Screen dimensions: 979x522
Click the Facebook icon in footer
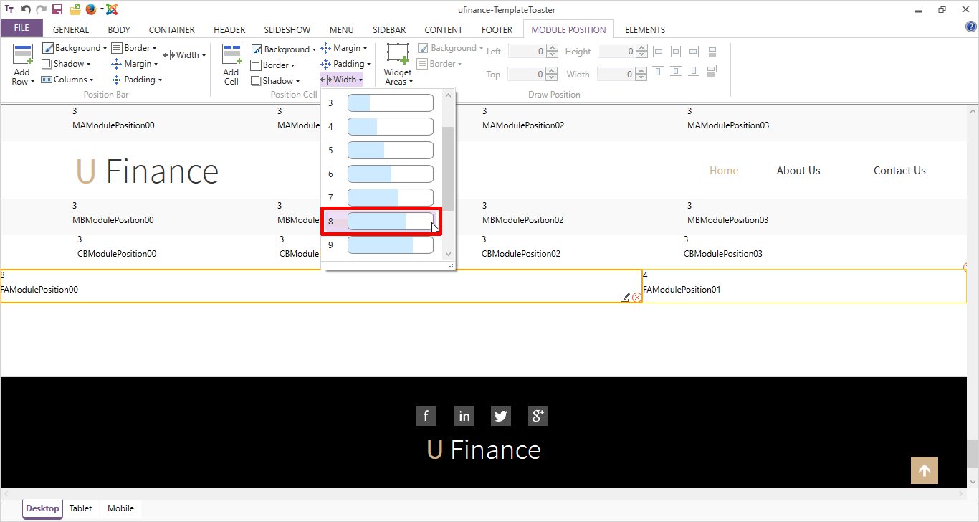pos(426,416)
